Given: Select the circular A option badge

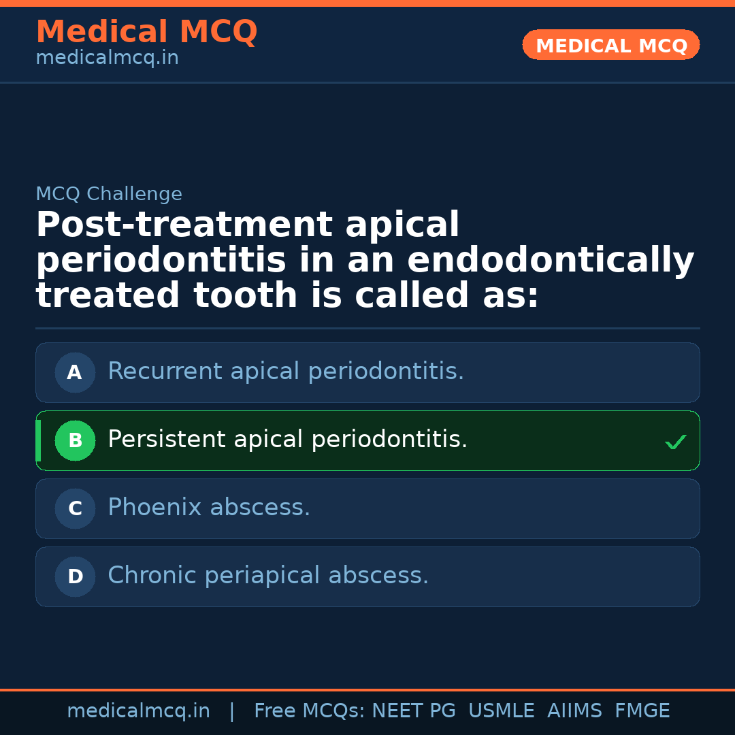Looking at the screenshot, I should (x=75, y=372).
